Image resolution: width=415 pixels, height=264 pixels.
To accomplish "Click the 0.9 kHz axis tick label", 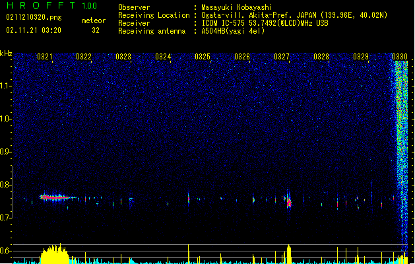I will pyautogui.click(x=5, y=152).
